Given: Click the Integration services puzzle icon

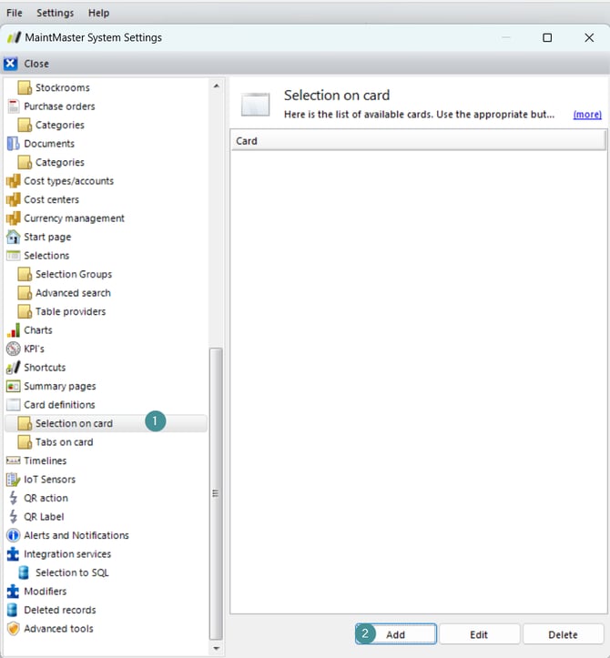Looking at the screenshot, I should (x=13, y=554).
